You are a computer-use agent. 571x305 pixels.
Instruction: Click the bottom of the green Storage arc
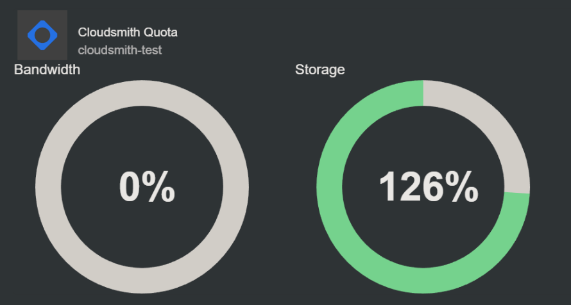pos(423,280)
